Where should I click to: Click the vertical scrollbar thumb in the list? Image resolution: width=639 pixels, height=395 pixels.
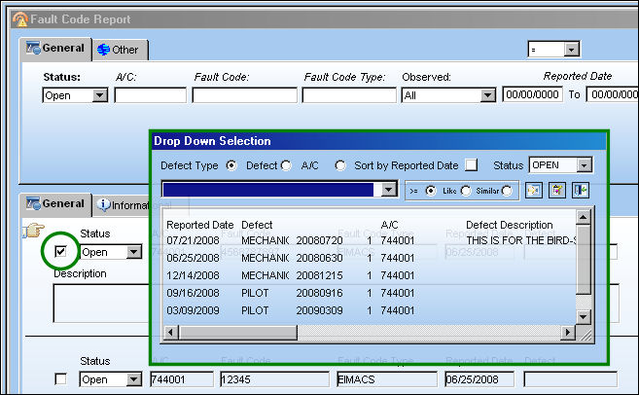coord(584,259)
